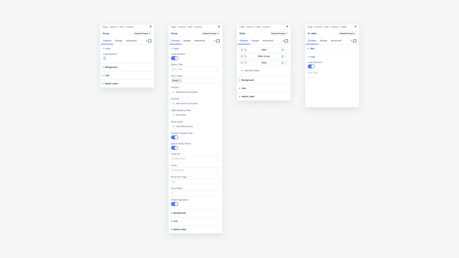Image resolution: width=459 pixels, height=258 pixels.
Task: Enable the Loop Element switch that is off
Action: pos(106,58)
